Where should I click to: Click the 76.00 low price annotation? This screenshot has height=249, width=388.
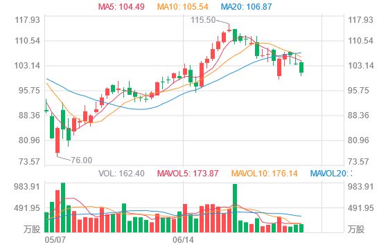(82, 160)
